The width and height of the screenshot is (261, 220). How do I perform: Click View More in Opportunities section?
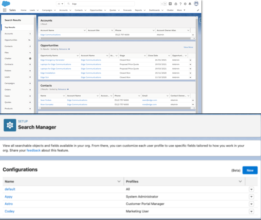tap(188, 47)
